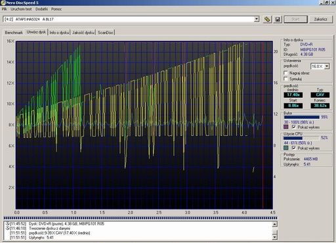Click the Użycie CPU progress bar
The height and width of the screenshot is (243, 336).
click(301, 138)
